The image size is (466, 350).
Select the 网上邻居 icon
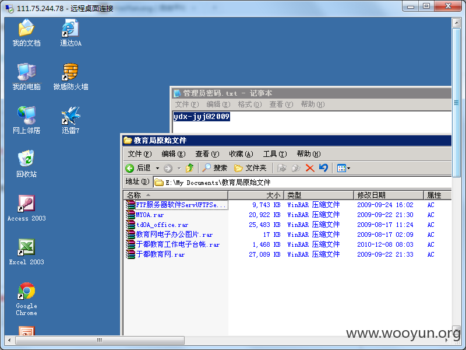(26, 121)
